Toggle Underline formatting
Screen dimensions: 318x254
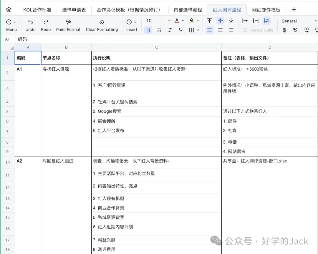(180, 30)
